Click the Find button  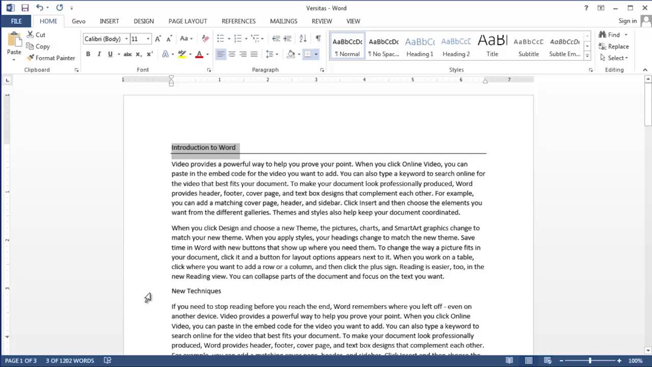tap(609, 35)
